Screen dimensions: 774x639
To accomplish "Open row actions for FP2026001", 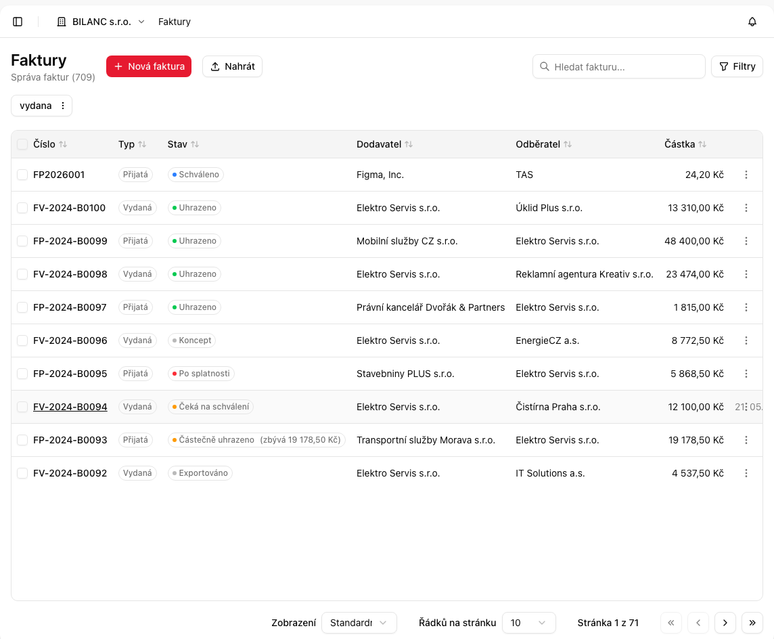I will point(746,175).
